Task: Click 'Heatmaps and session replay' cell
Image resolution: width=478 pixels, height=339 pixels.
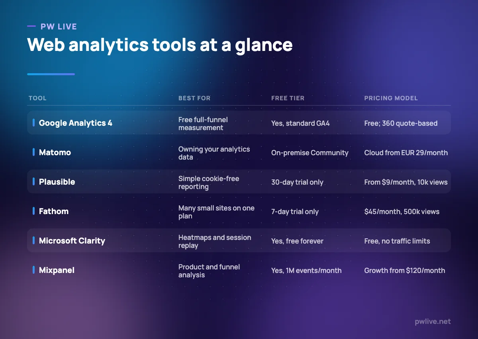Action: [215, 241]
